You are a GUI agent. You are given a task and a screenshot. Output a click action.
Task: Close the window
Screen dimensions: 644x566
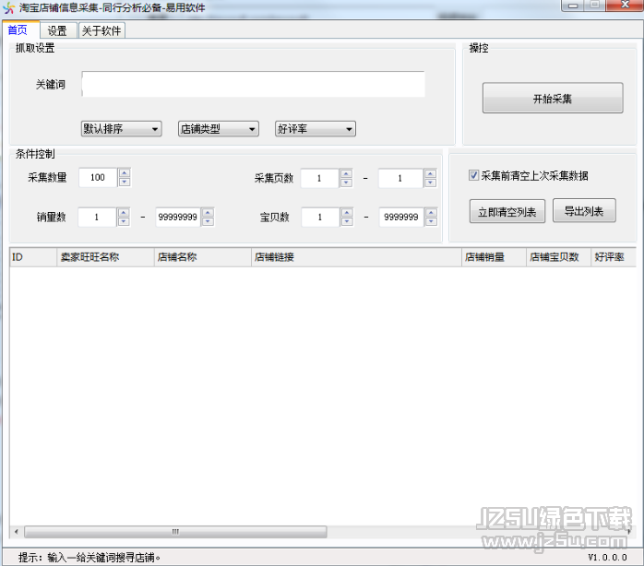(625, 5)
